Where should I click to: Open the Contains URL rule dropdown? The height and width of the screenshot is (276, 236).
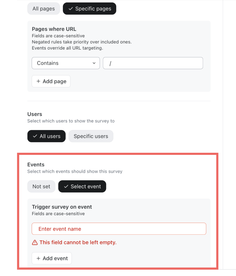(66, 63)
